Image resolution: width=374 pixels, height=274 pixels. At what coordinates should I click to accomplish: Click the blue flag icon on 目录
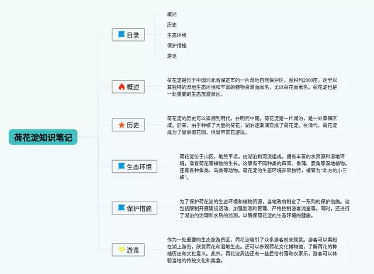pos(122,34)
